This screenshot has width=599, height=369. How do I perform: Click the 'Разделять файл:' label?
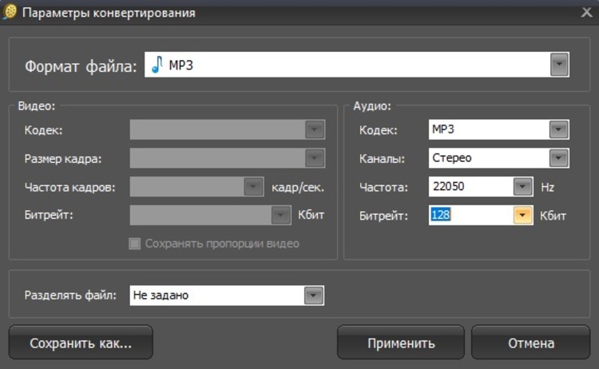[x=70, y=296]
